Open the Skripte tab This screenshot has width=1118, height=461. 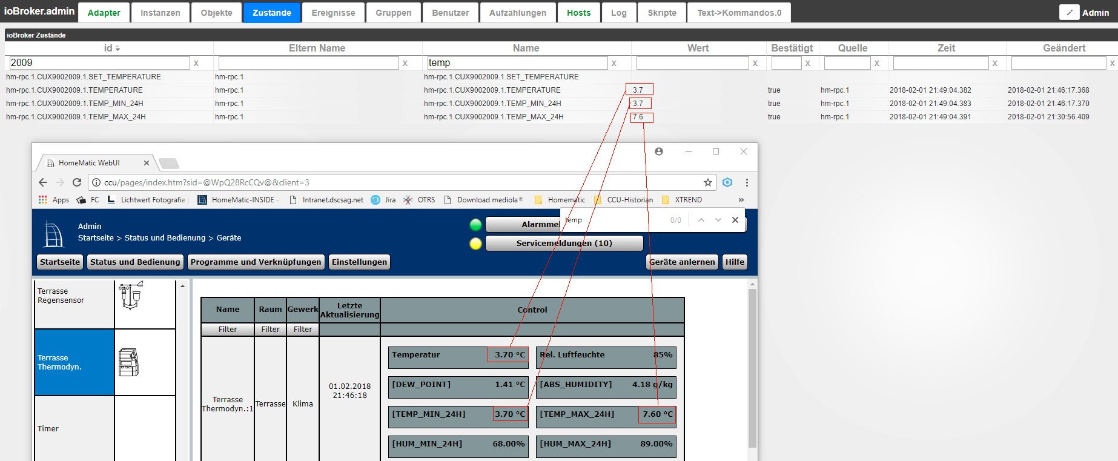pyautogui.click(x=662, y=13)
